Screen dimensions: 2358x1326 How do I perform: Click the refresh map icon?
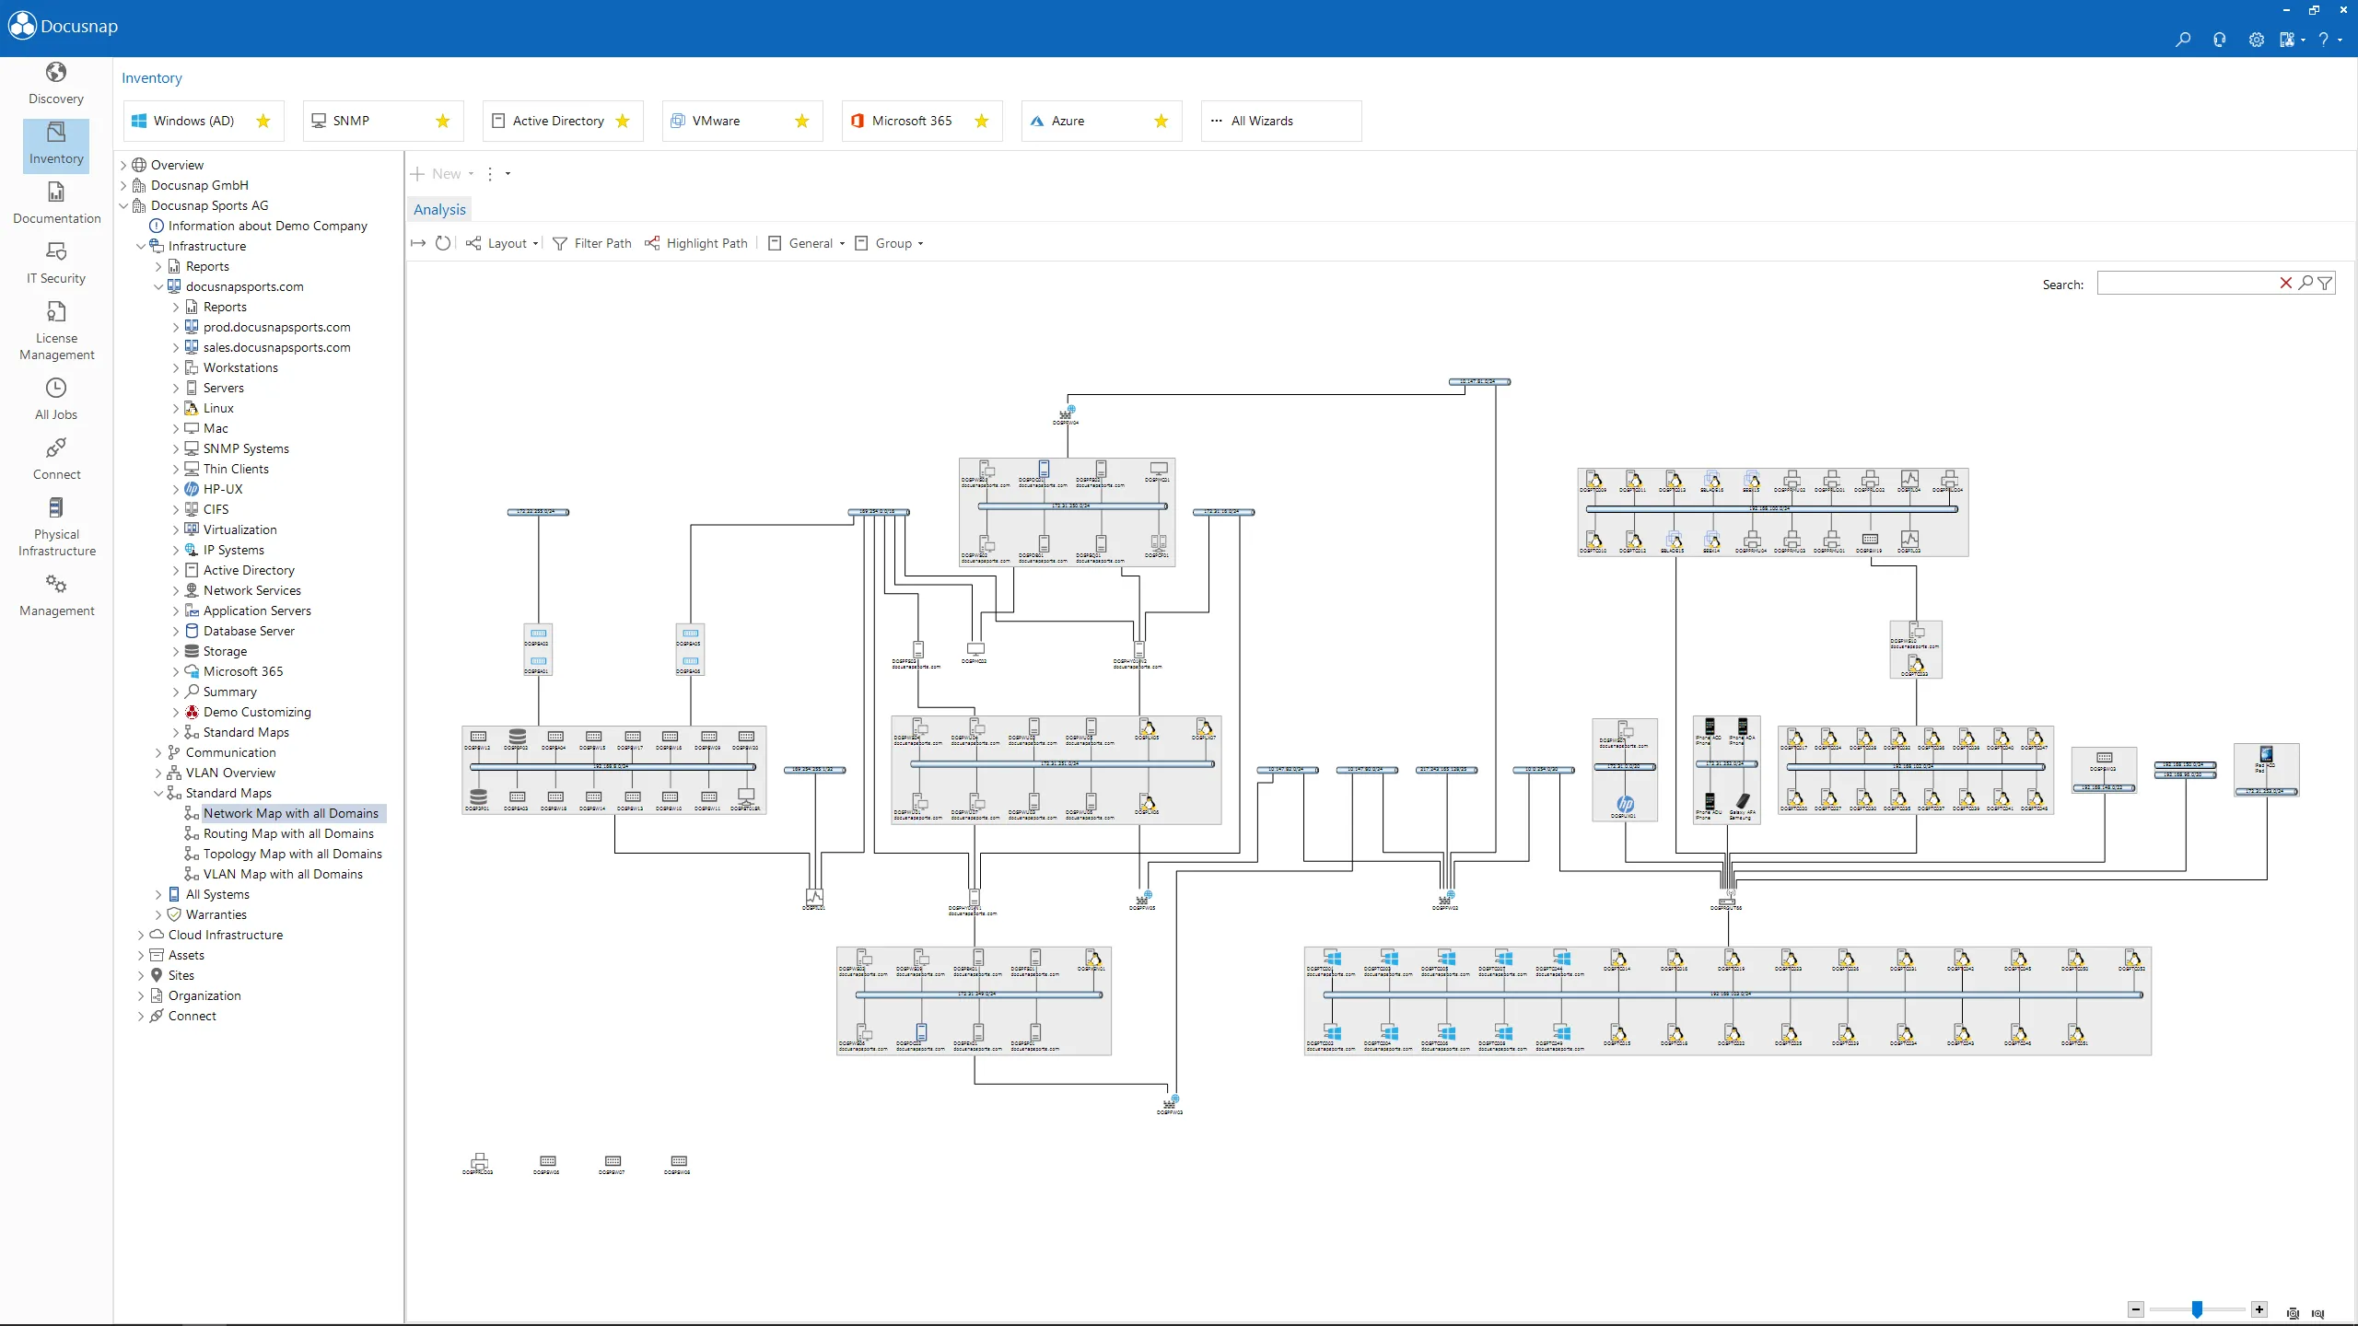[x=443, y=243]
